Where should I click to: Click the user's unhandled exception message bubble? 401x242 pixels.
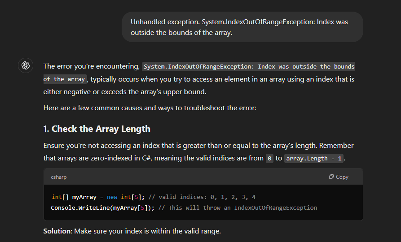(x=242, y=27)
